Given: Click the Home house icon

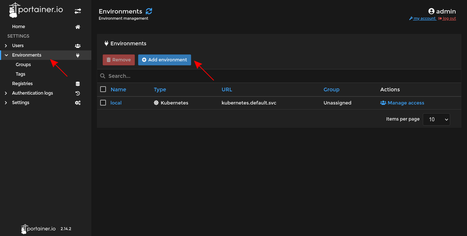Looking at the screenshot, I should pos(77,27).
